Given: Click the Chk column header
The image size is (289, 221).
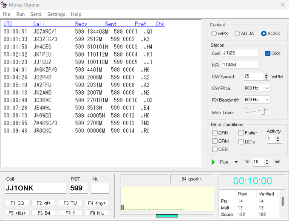Looking at the screenshot, I should point(160,24).
